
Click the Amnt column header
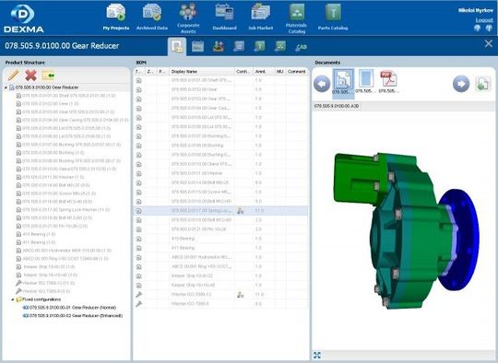pyautogui.click(x=264, y=72)
